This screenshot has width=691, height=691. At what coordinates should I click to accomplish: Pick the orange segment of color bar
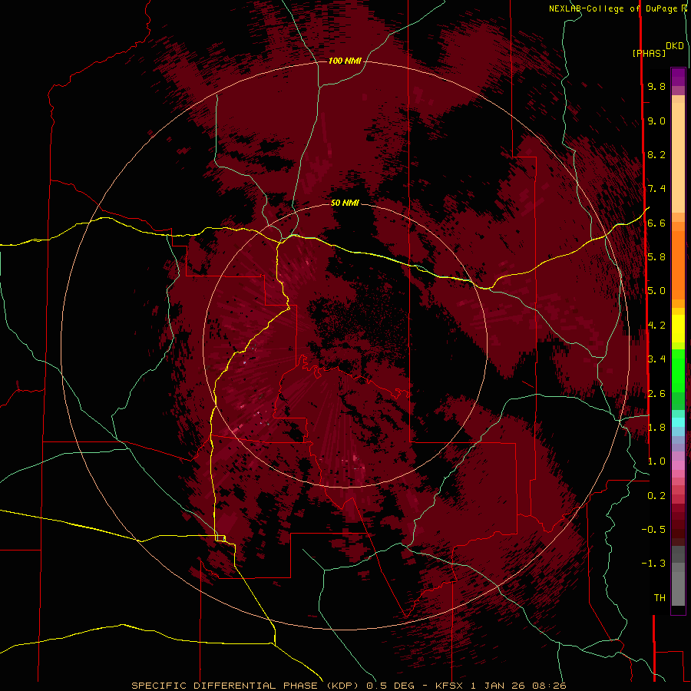pyautogui.click(x=678, y=264)
